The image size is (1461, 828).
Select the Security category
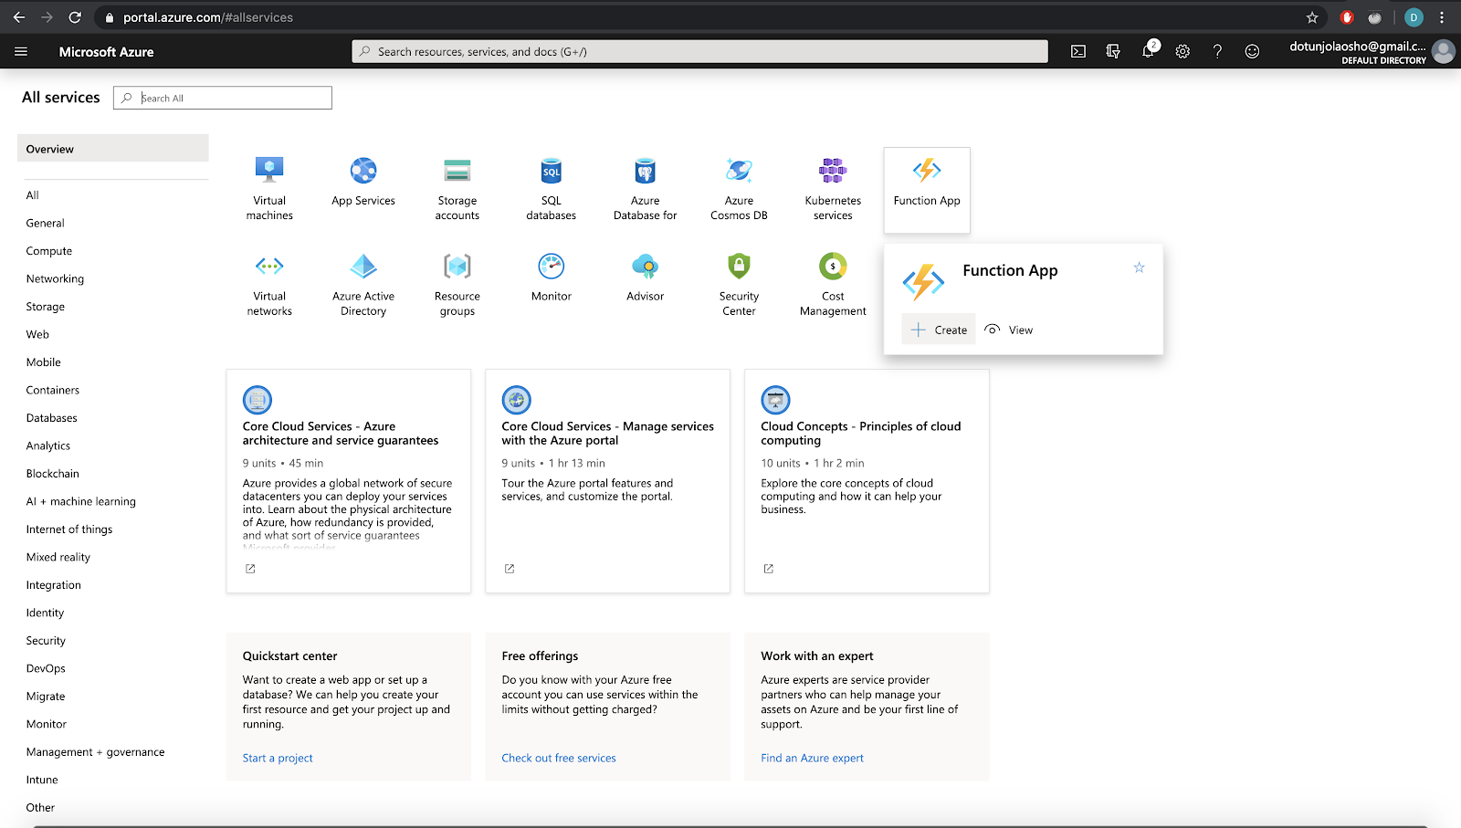click(47, 641)
